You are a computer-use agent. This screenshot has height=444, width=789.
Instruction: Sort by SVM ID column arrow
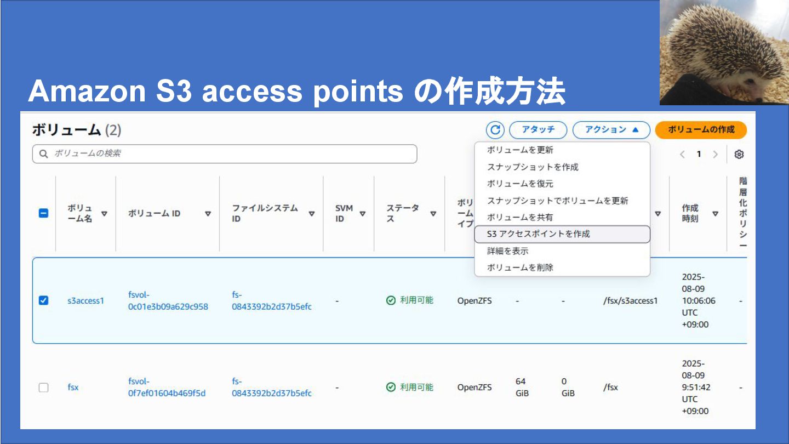(x=362, y=214)
